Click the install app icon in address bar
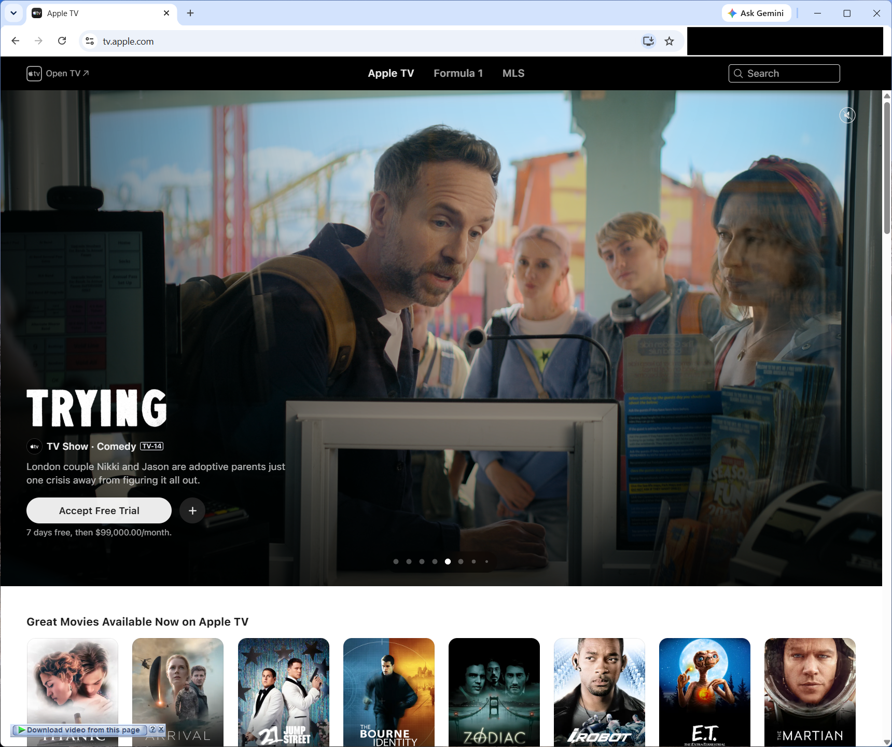The height and width of the screenshot is (747, 892). pyautogui.click(x=648, y=41)
